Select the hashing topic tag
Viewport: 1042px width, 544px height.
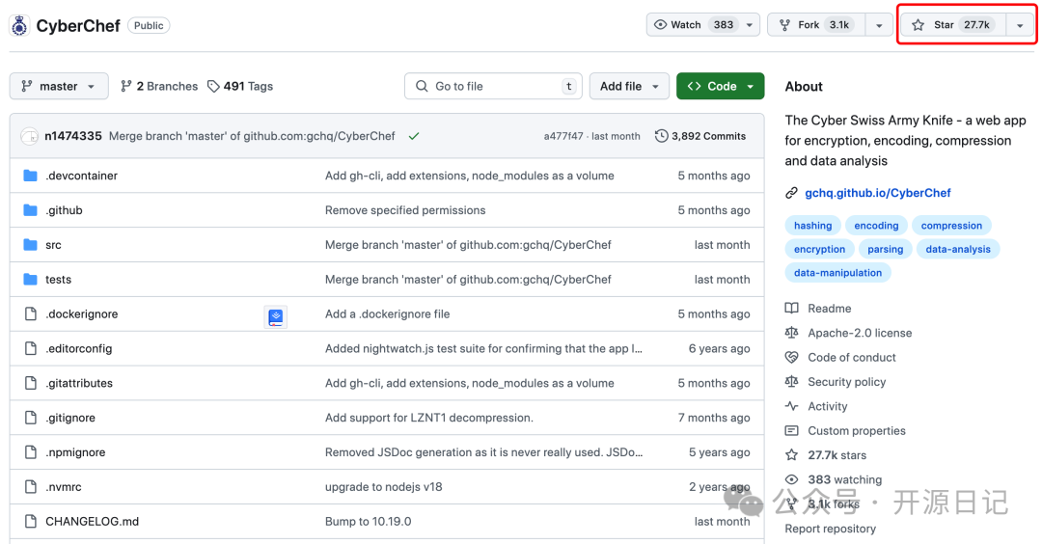tap(812, 226)
